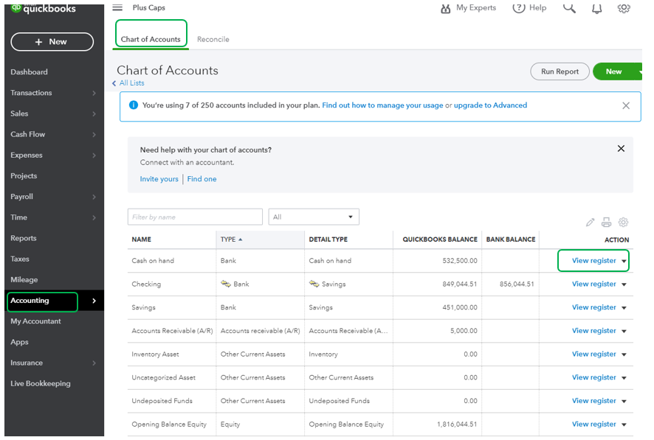Open action dropdown for Accounts Receivable row
The width and height of the screenshot is (654, 440).
(x=624, y=331)
